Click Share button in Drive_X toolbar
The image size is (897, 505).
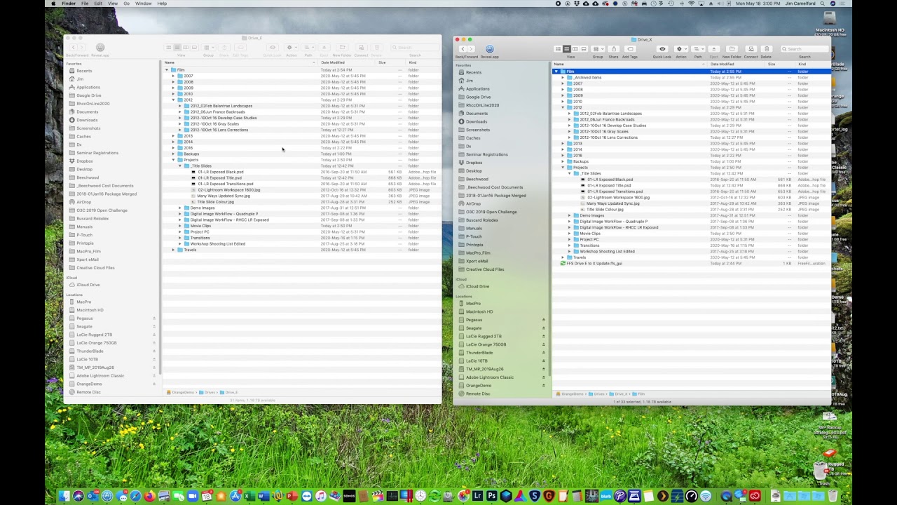(x=614, y=49)
